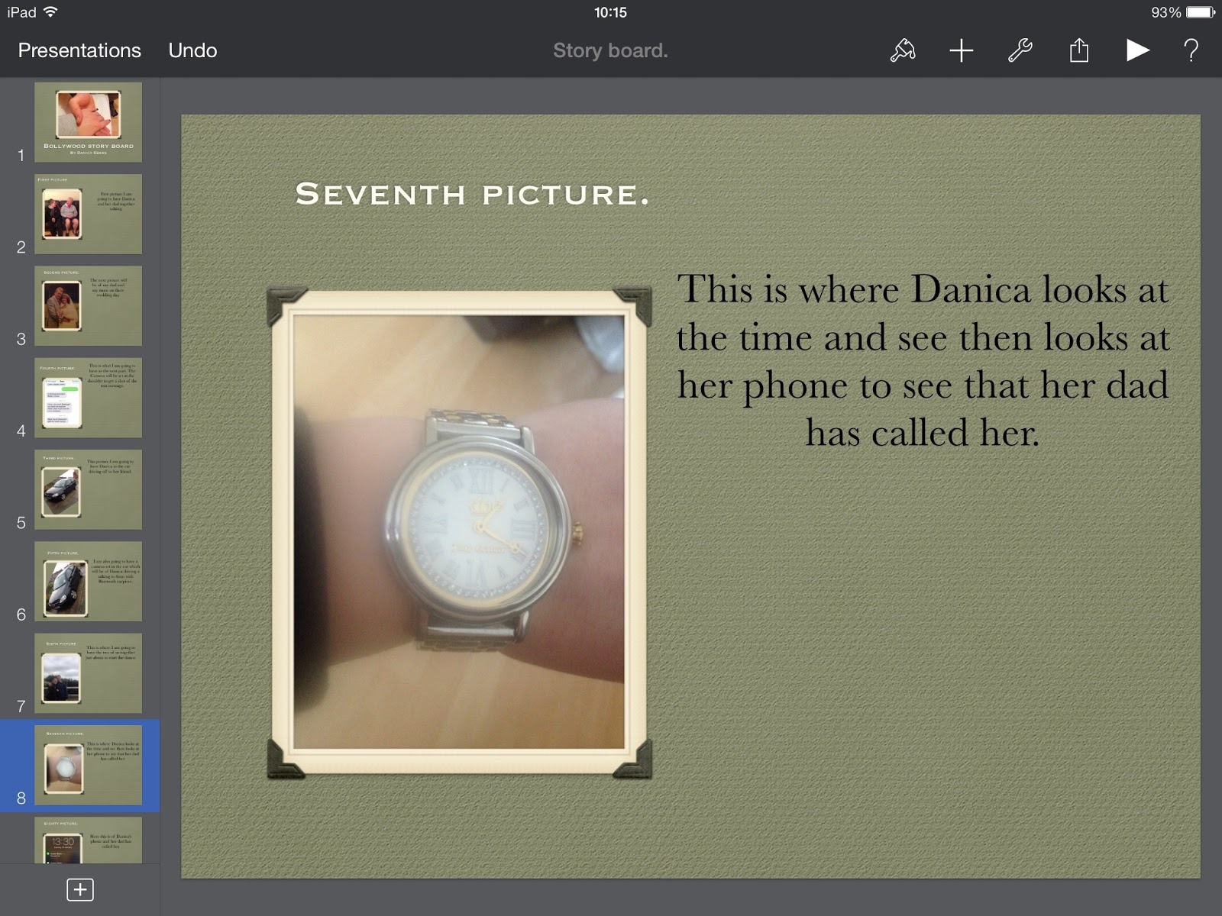Select slide 7 thumbnail
This screenshot has width=1222, height=916.
pos(88,673)
